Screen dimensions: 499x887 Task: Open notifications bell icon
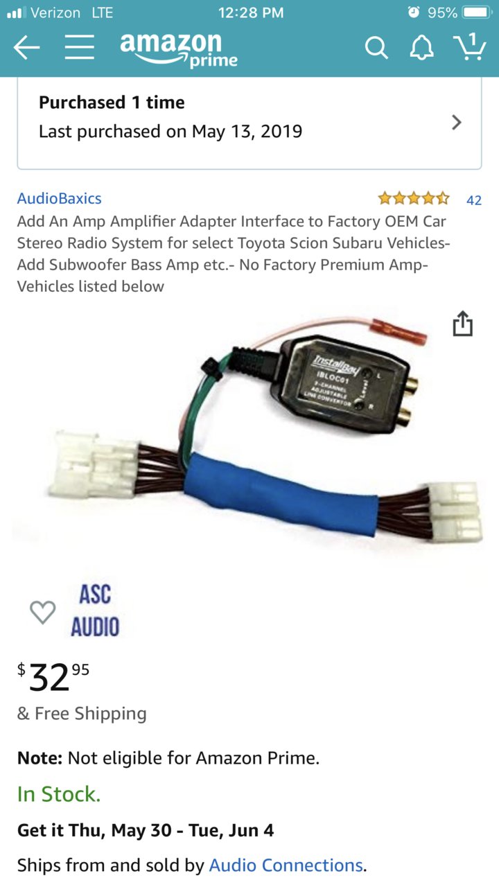tap(421, 48)
